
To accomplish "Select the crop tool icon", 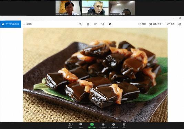I will click(x=110, y=24).
